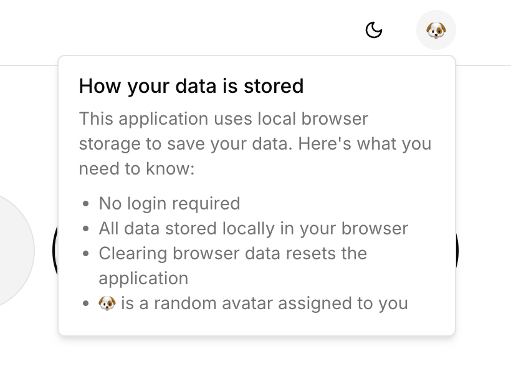Click the gray circle at the left edge
This screenshot has height=374, width=511.
pyautogui.click(x=12, y=249)
